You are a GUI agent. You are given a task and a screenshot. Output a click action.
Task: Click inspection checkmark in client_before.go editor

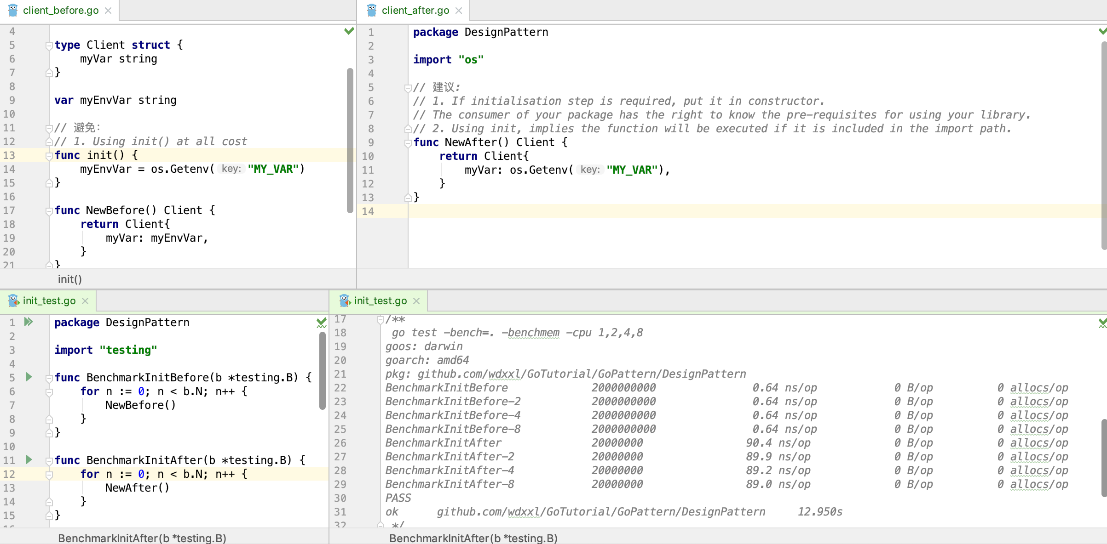coord(349,31)
